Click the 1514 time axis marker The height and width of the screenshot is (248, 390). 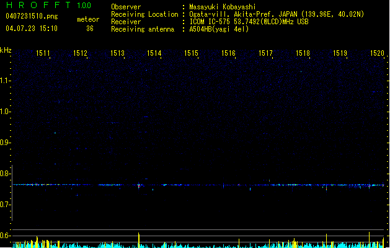pyautogui.click(x=154, y=53)
